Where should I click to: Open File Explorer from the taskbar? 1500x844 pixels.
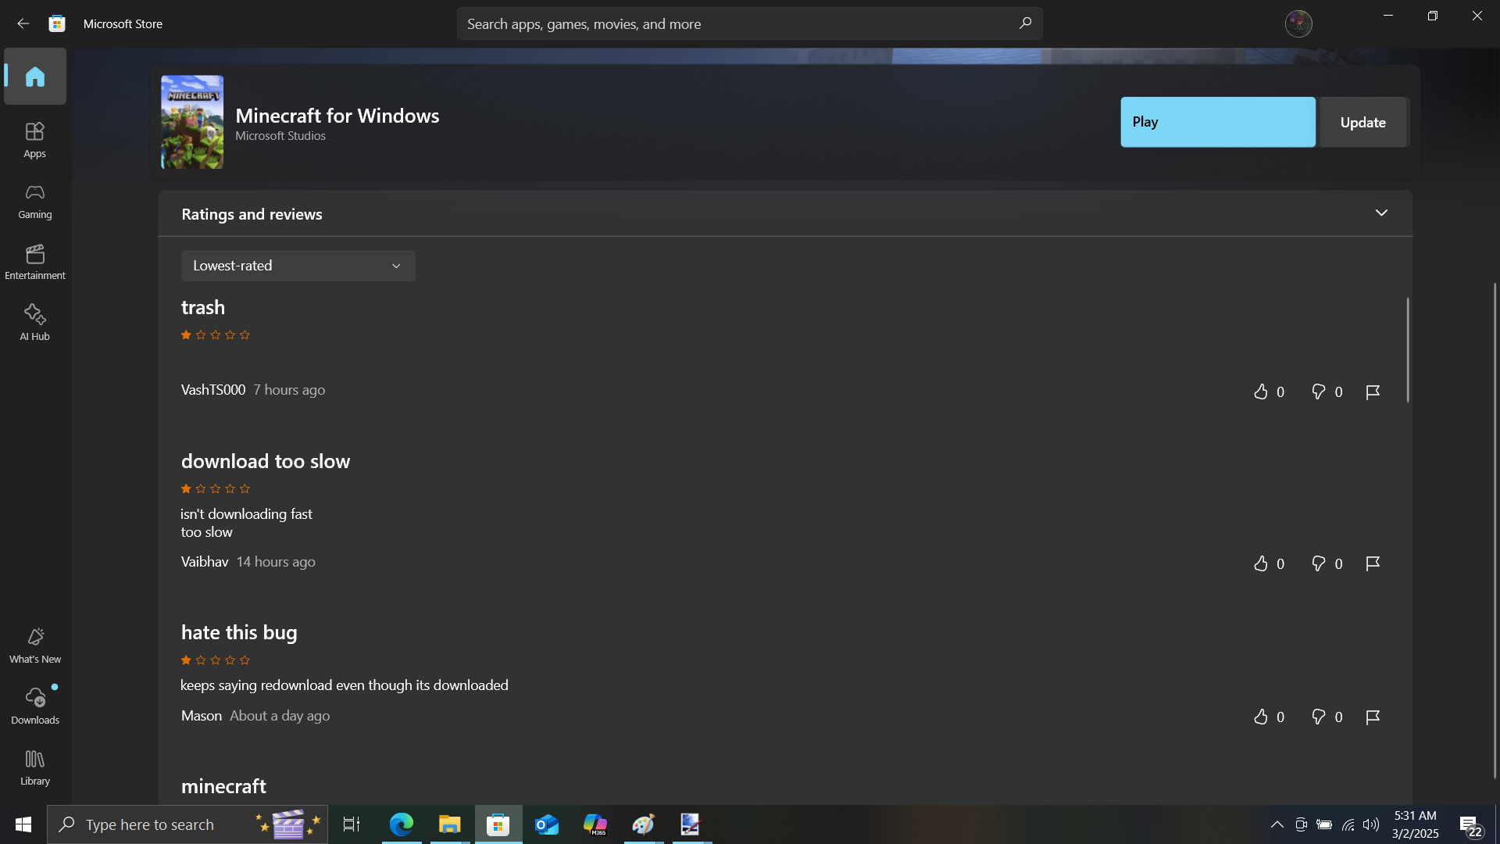pyautogui.click(x=450, y=824)
